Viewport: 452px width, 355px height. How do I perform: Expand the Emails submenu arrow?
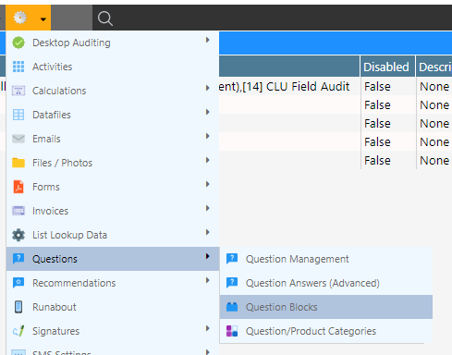click(x=208, y=136)
